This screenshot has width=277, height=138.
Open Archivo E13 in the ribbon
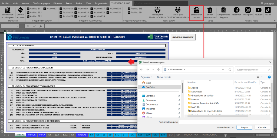coord(135,8)
